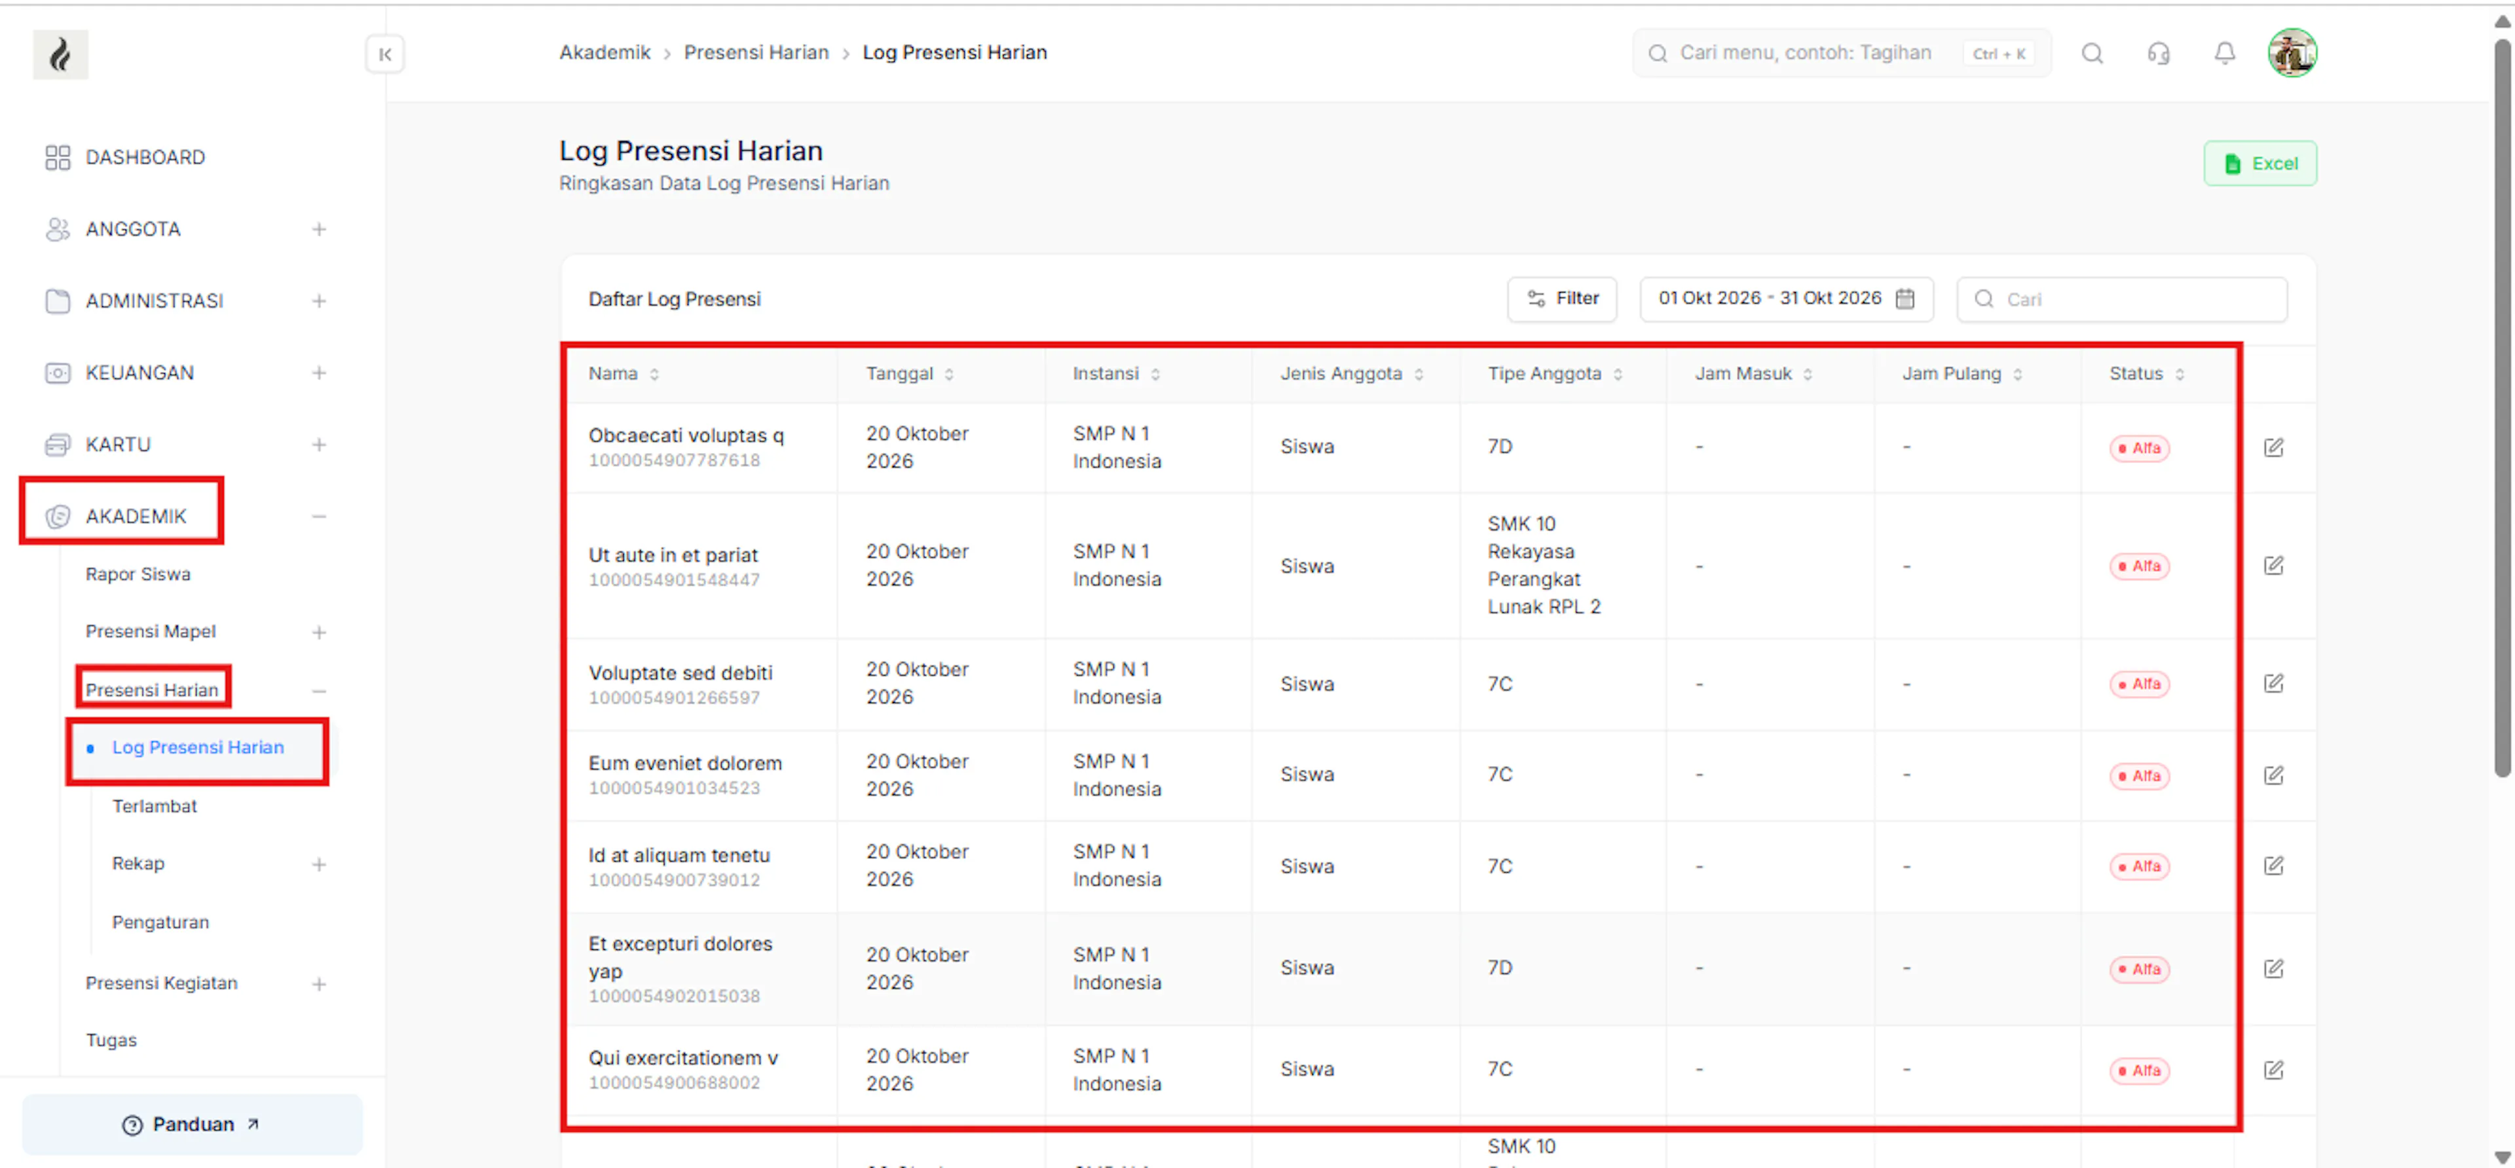Open notifications bell icon
This screenshot has height=1168, width=2515.
click(x=2224, y=52)
